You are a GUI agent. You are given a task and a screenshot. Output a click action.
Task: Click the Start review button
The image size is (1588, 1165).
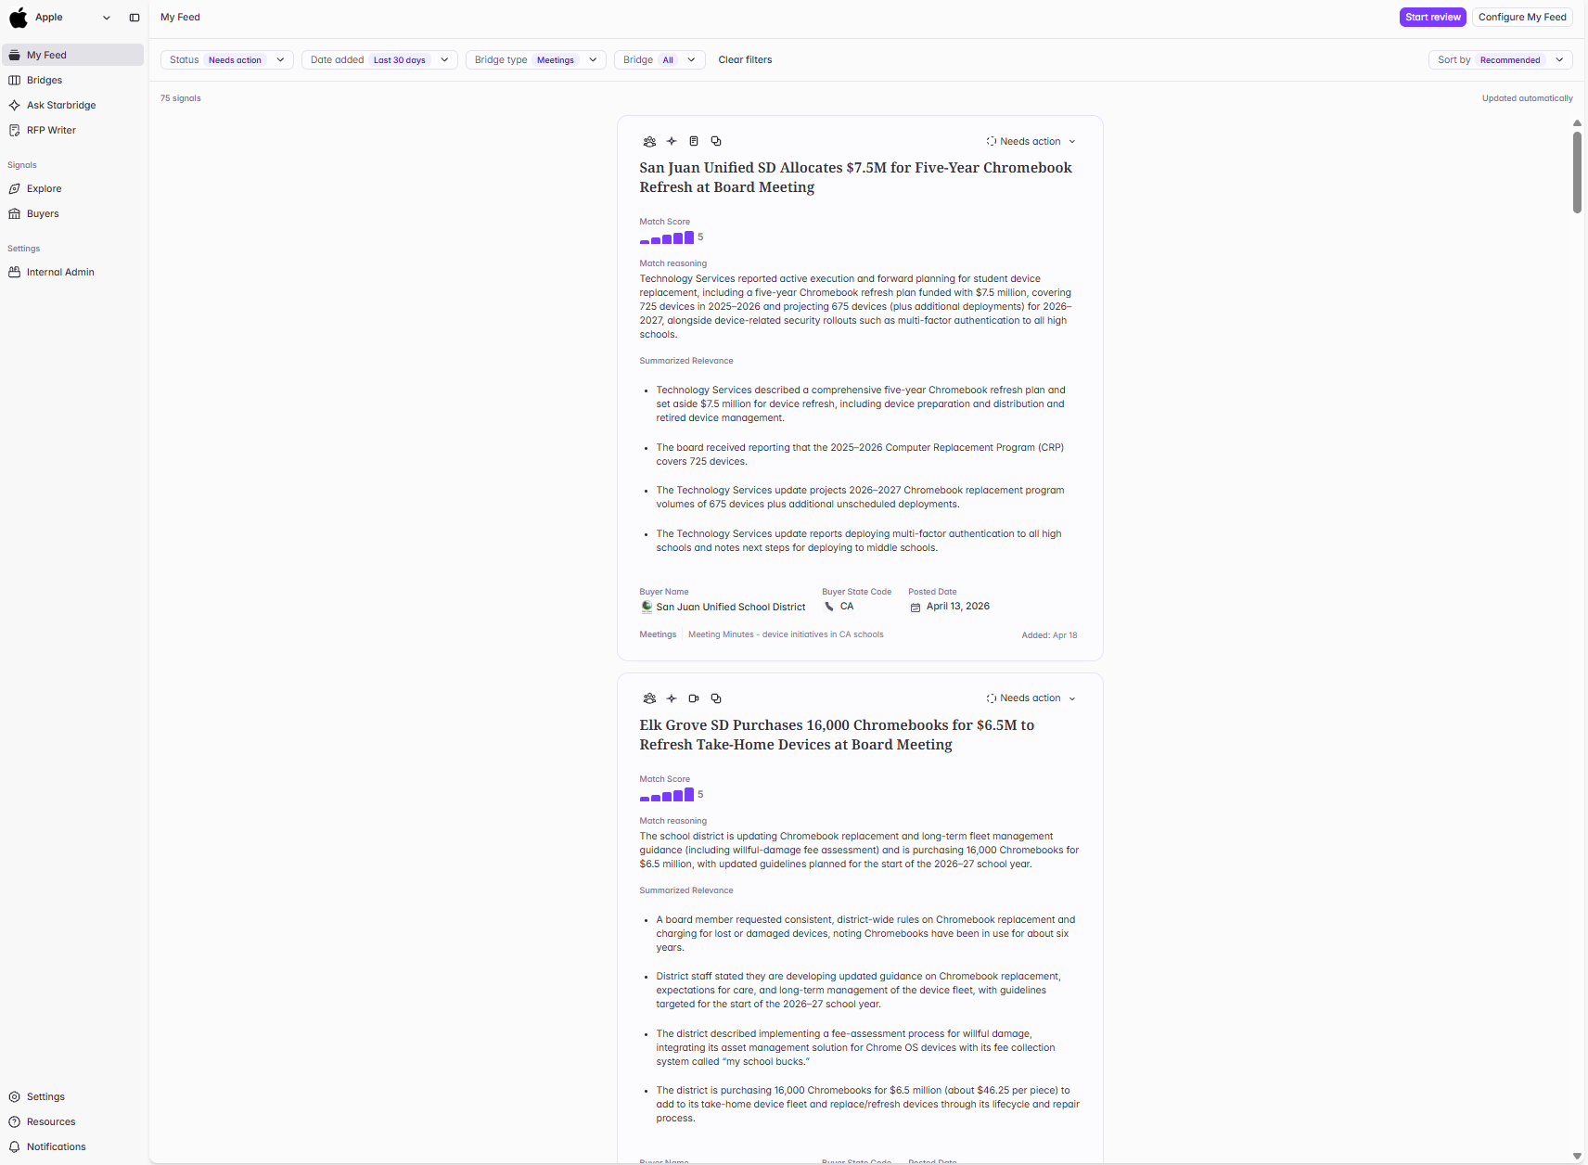click(x=1432, y=18)
